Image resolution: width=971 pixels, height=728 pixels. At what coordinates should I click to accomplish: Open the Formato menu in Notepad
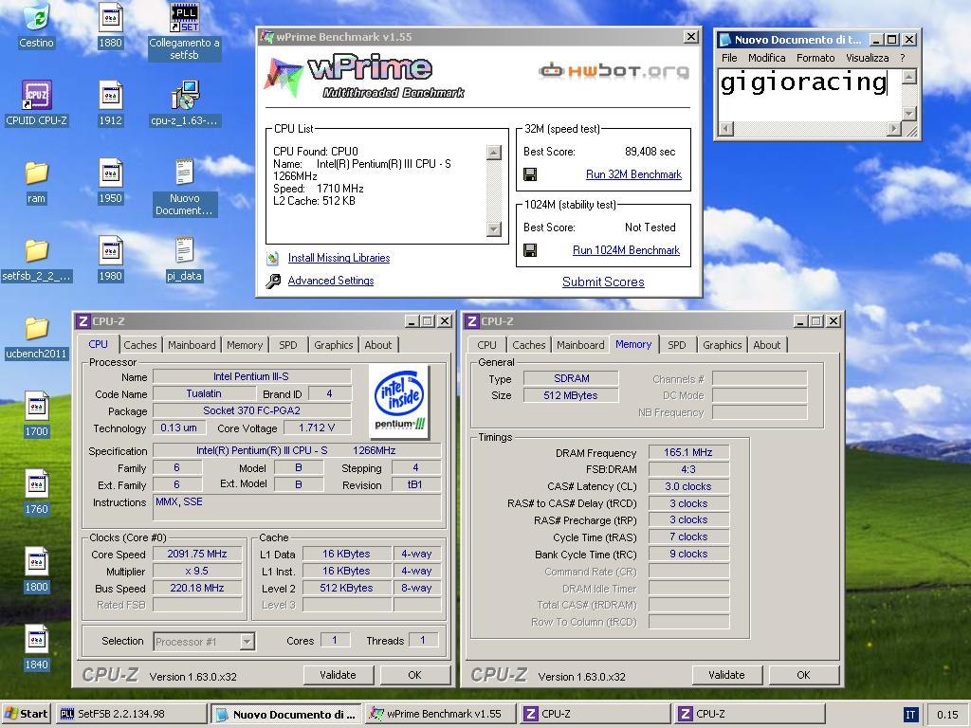pos(815,58)
